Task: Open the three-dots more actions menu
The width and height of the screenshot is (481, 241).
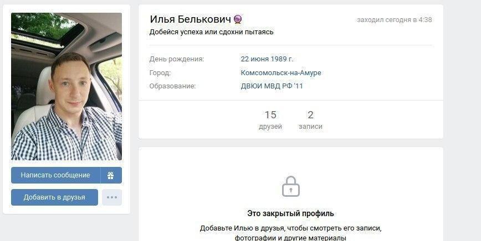Action: tap(112, 197)
